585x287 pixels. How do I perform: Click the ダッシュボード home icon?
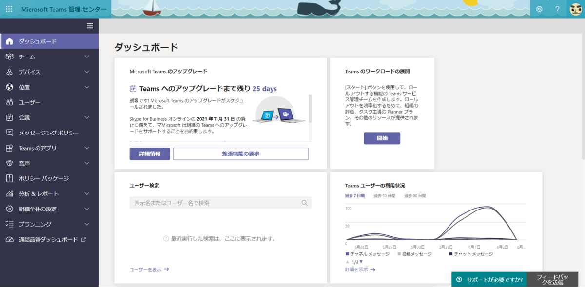(x=9, y=41)
